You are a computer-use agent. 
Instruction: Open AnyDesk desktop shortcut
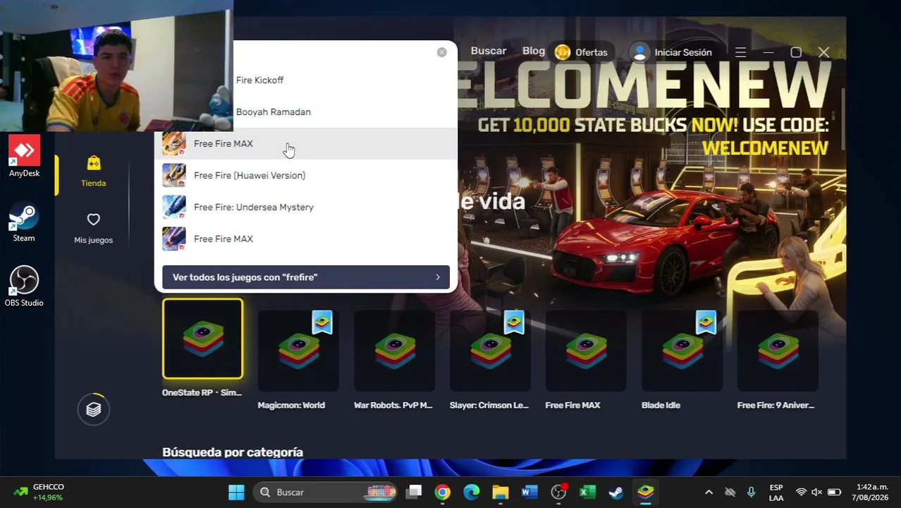tap(24, 156)
